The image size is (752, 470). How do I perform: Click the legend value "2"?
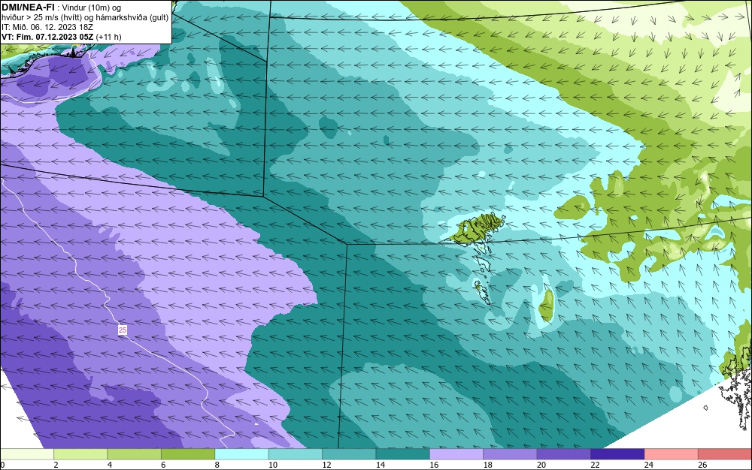click(x=56, y=465)
